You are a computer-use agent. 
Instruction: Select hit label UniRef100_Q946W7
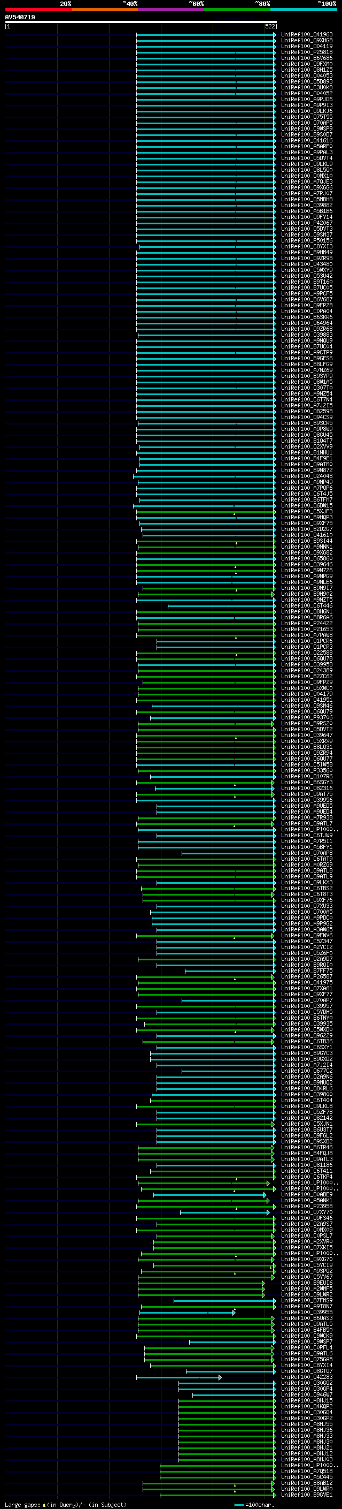point(307,1394)
